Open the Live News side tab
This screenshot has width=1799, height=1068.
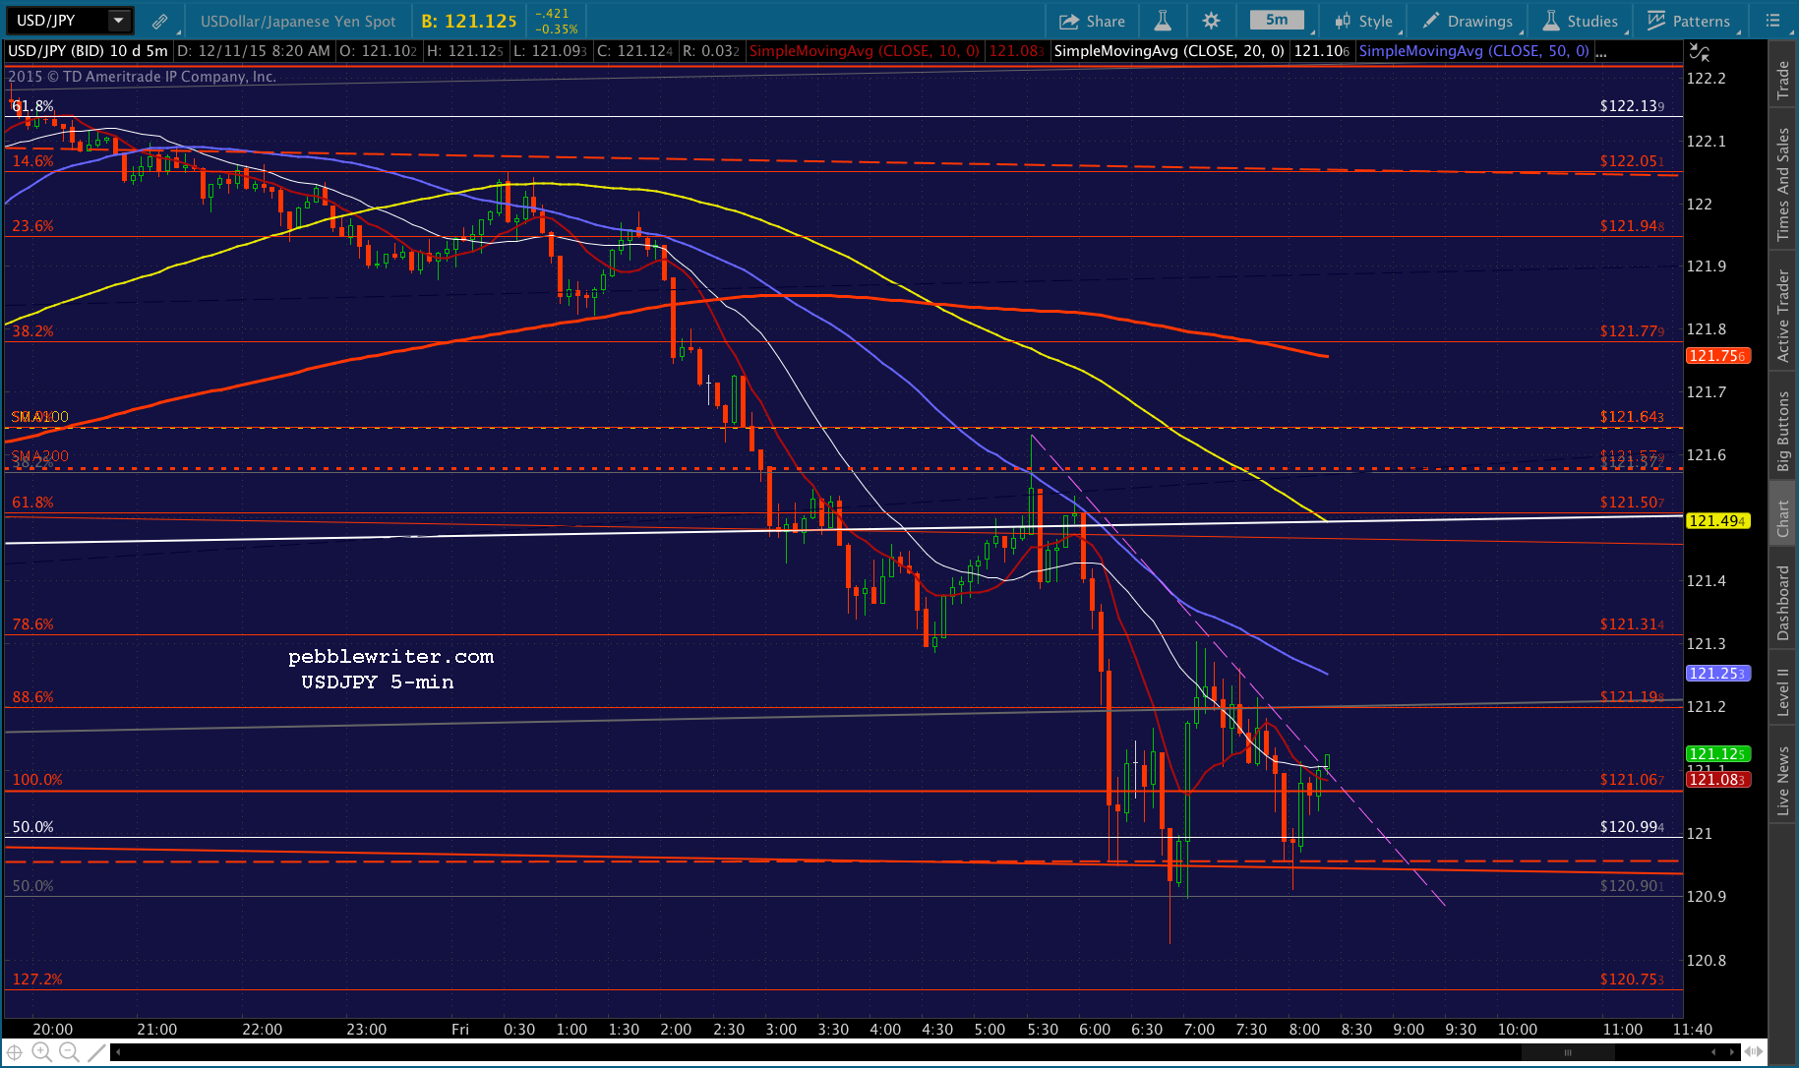tap(1782, 780)
